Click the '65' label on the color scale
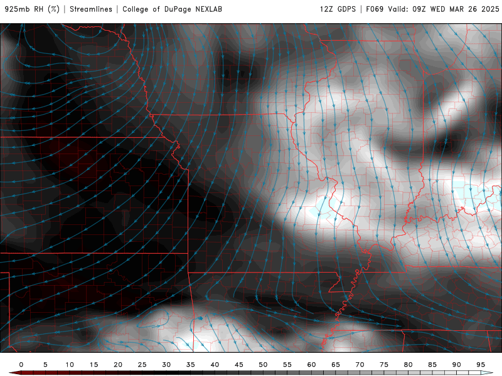This screenshot has height=376, width=502. 336,365
